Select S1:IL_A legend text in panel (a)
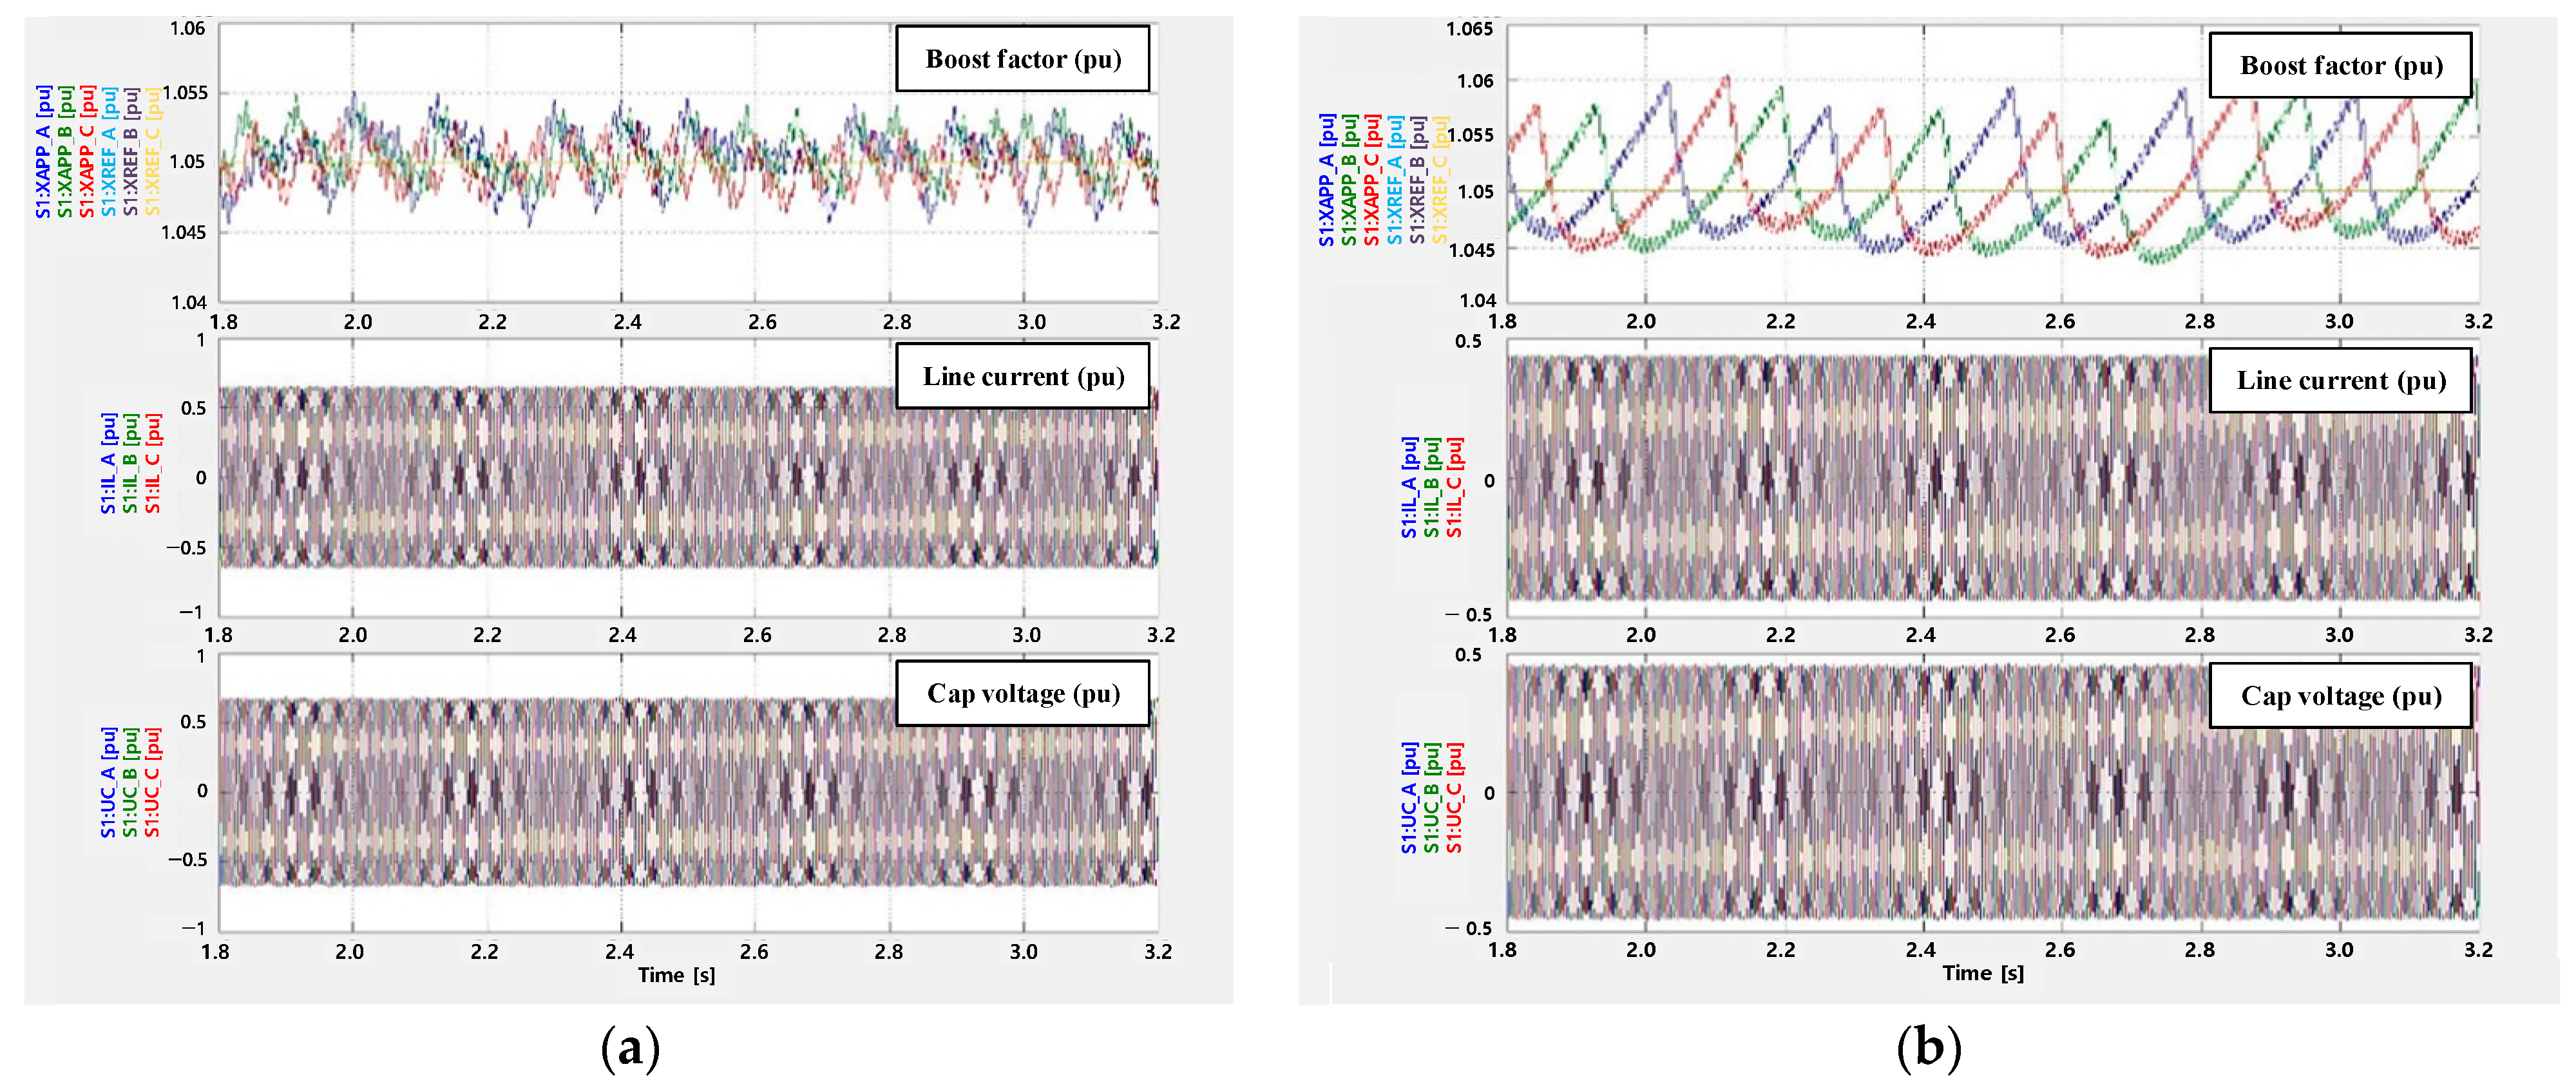 pos(108,463)
